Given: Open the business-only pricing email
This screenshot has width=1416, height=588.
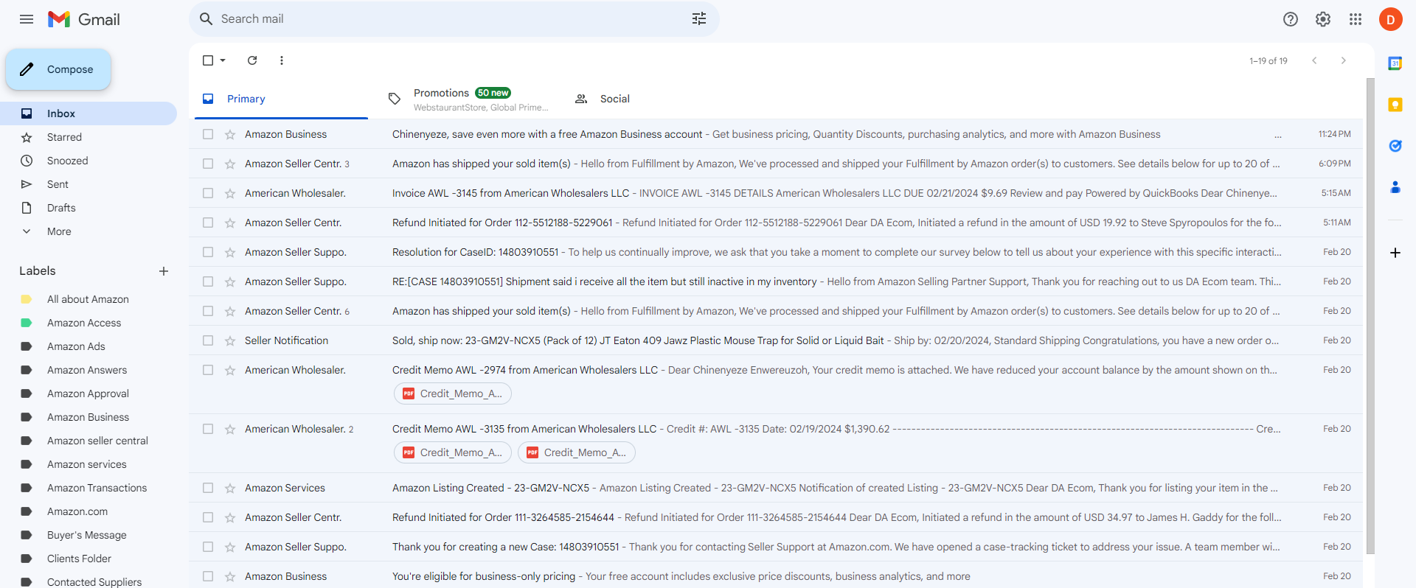Looking at the screenshot, I should (776, 576).
